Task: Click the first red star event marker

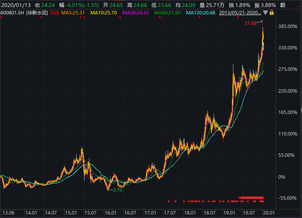Action: click(169, 202)
